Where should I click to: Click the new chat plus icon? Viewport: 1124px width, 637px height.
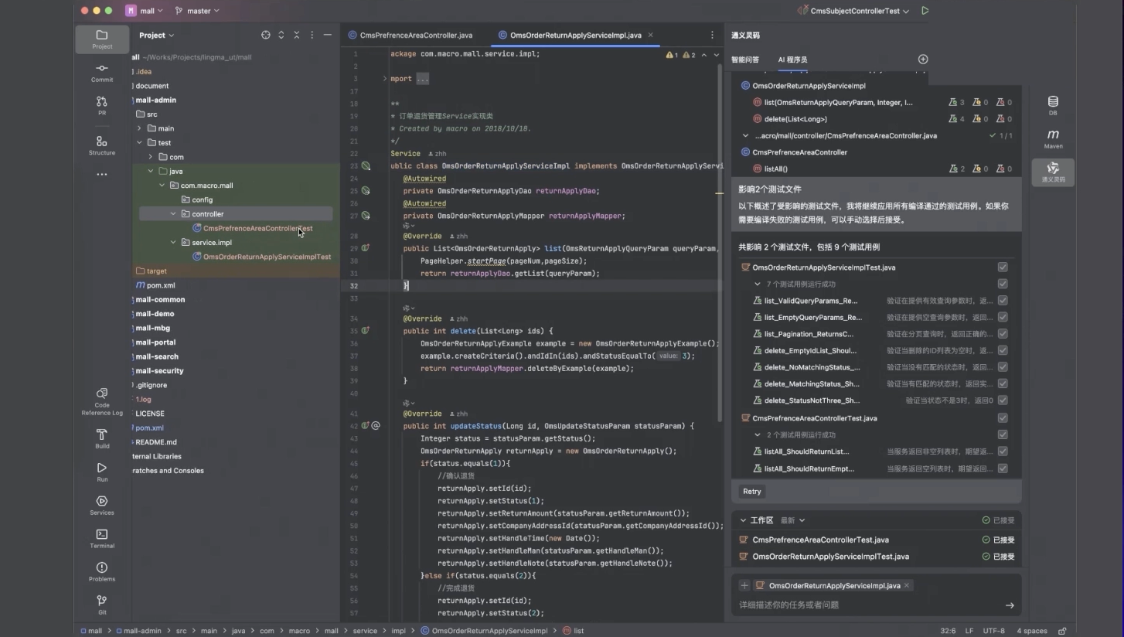click(923, 60)
